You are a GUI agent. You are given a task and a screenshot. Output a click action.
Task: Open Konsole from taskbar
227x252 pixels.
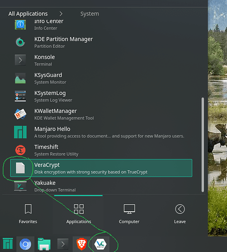click(63, 244)
